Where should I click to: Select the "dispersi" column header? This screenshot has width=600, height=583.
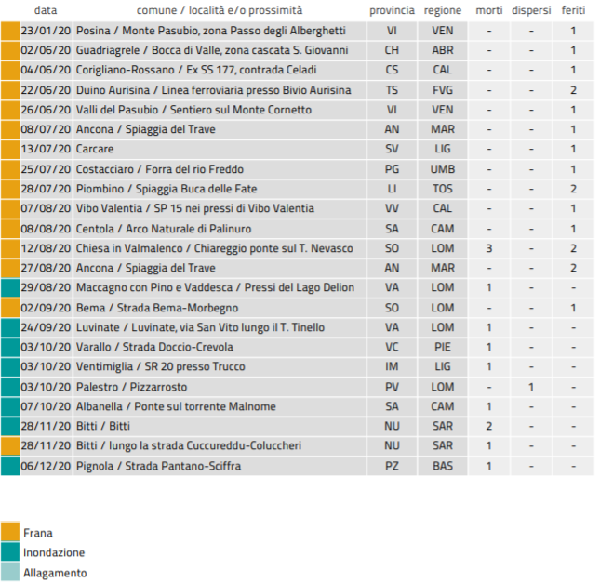[x=530, y=10]
